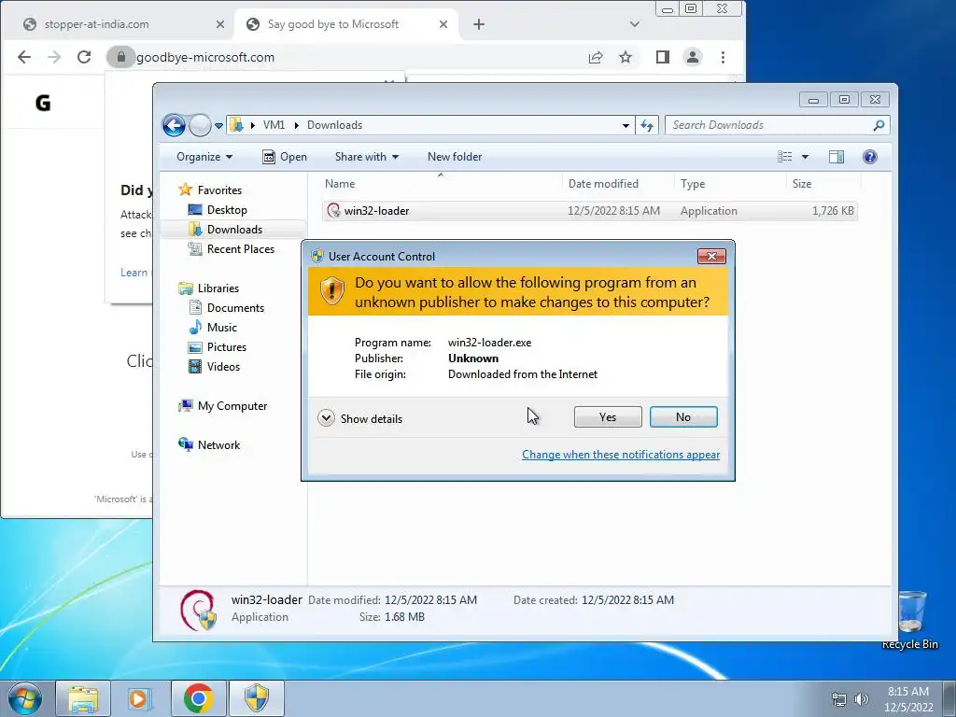This screenshot has width=956, height=717.
Task: Sort by the Size column header
Action: [823, 184]
